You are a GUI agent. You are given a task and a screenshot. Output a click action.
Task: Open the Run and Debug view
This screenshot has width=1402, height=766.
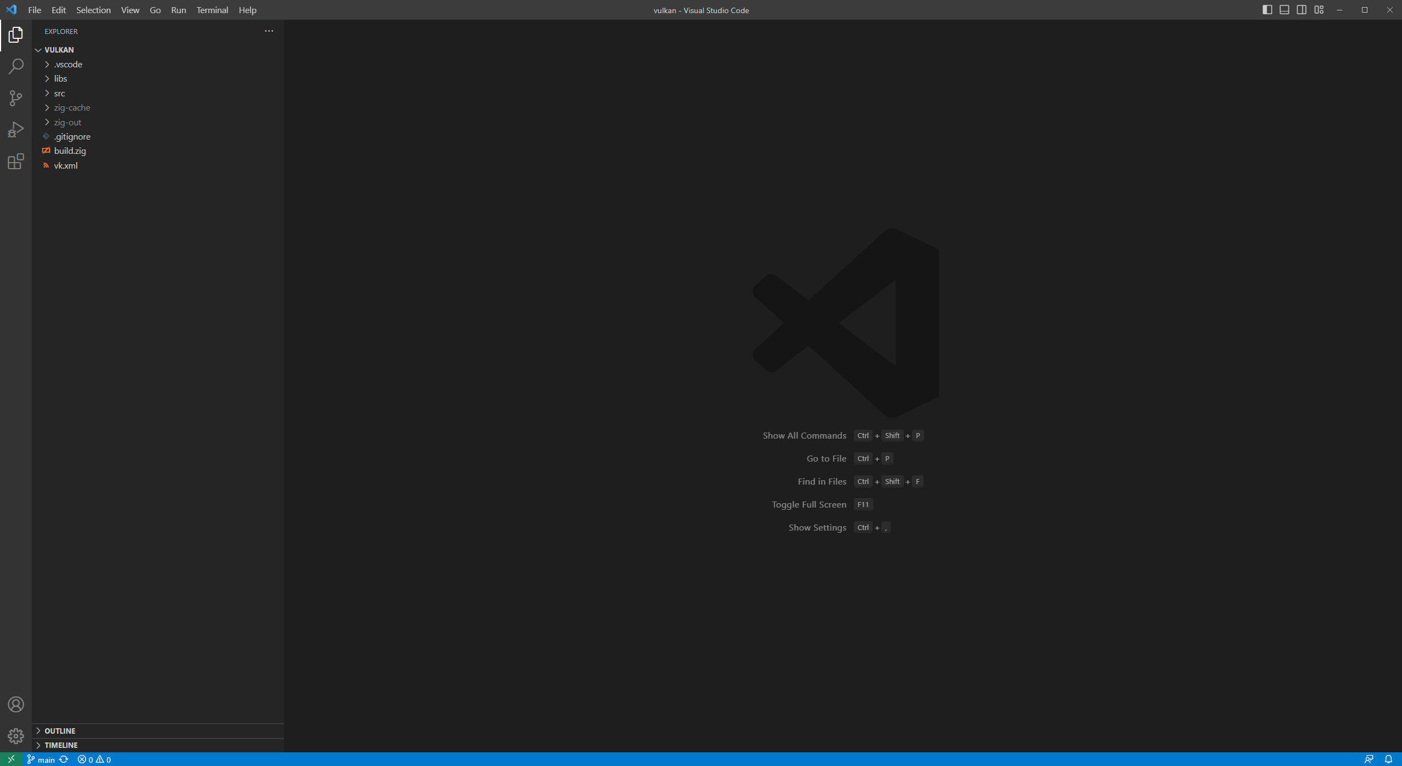point(16,129)
